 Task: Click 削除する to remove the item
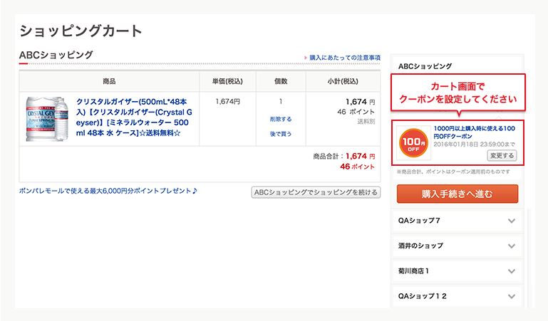[x=281, y=119]
